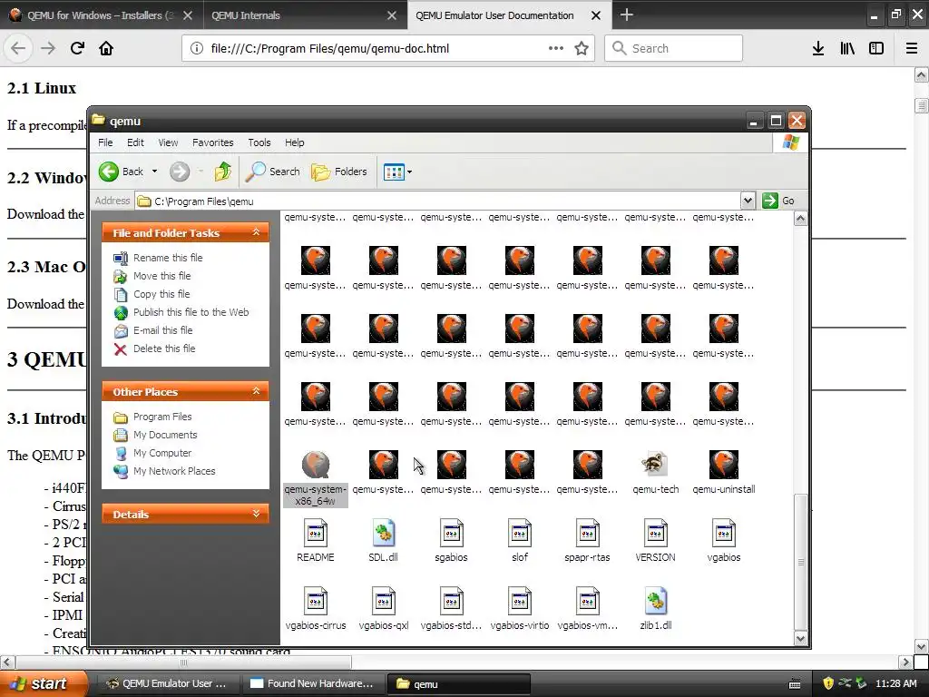The width and height of the screenshot is (929, 697).
Task: Go to Program Files in Other Places
Action: (162, 417)
